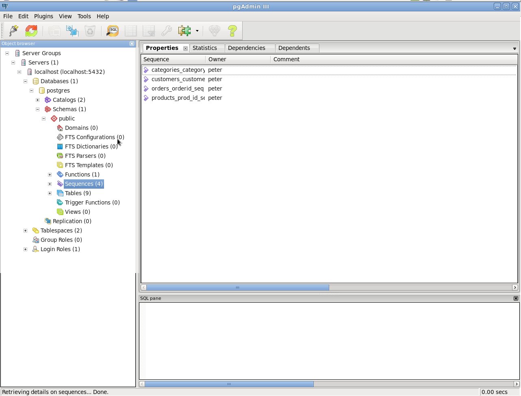Viewport: 521px width, 396px height.
Task: Open the SQL query tool
Action: (113, 31)
